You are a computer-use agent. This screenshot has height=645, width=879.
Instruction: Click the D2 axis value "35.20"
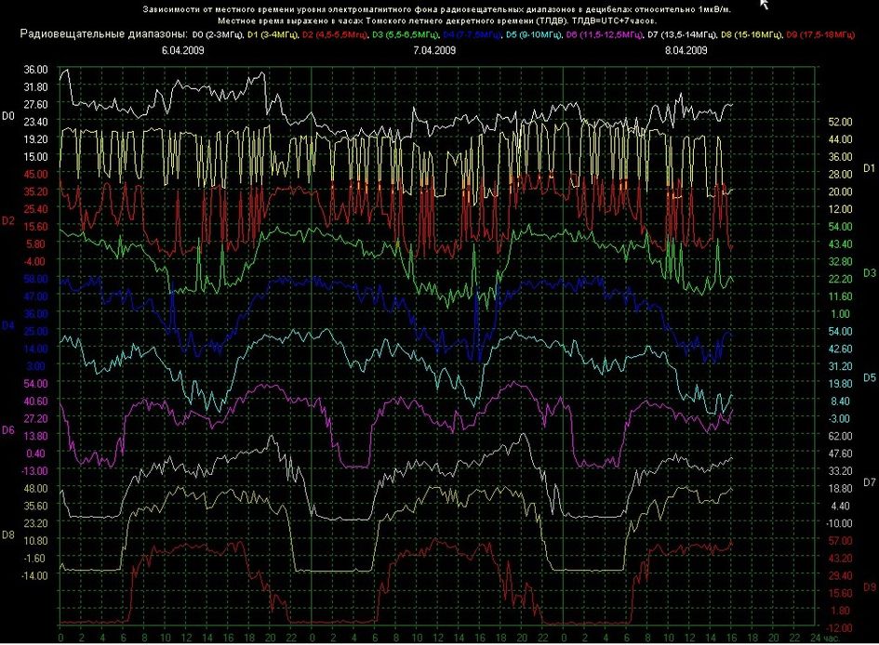pyautogui.click(x=36, y=192)
